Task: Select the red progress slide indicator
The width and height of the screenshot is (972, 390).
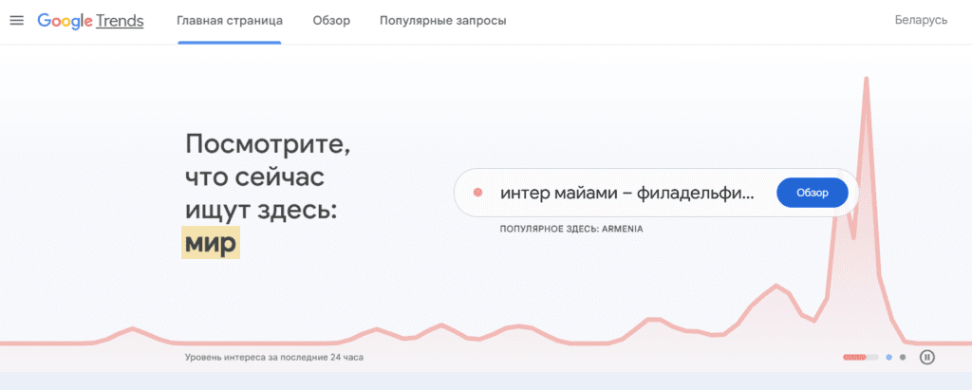Action: click(860, 358)
